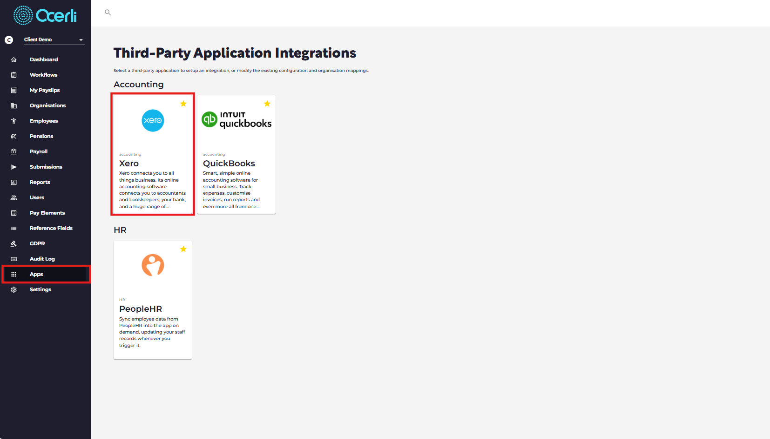Image resolution: width=770 pixels, height=439 pixels.
Task: Go to Workflows menu item
Action: pyautogui.click(x=44, y=75)
